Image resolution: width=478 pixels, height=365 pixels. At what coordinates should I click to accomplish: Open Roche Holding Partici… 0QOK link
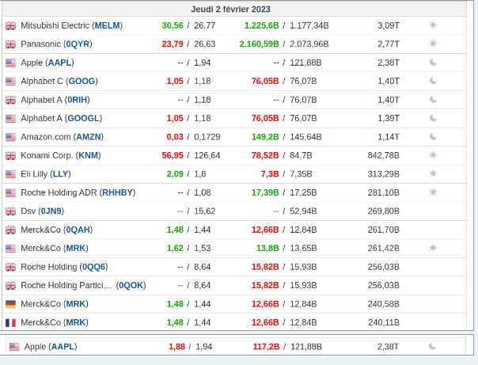coord(131,285)
